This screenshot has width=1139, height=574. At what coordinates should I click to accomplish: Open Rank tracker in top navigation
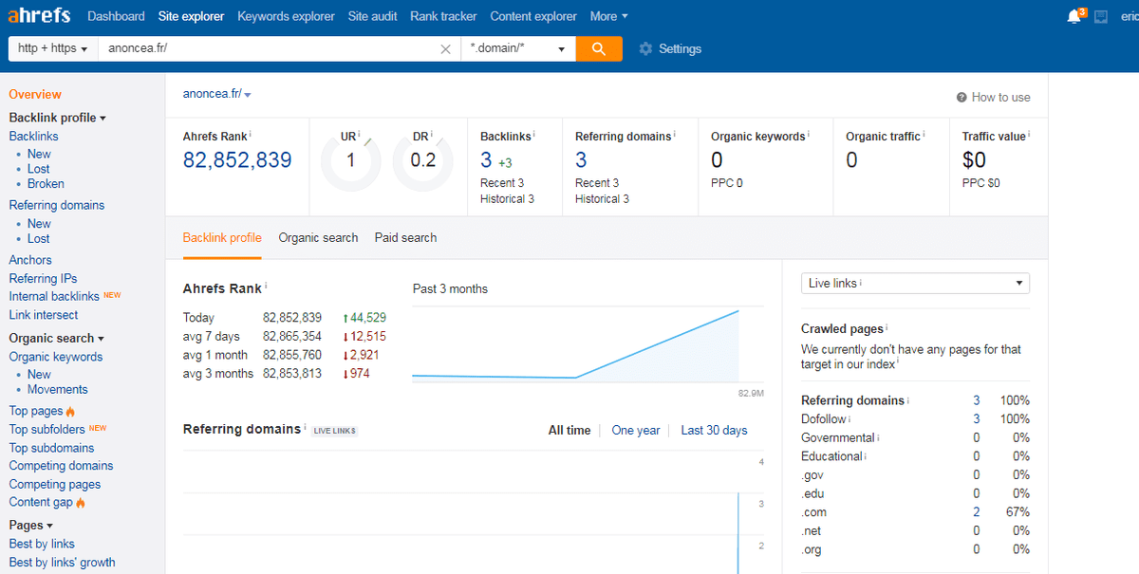click(x=444, y=16)
